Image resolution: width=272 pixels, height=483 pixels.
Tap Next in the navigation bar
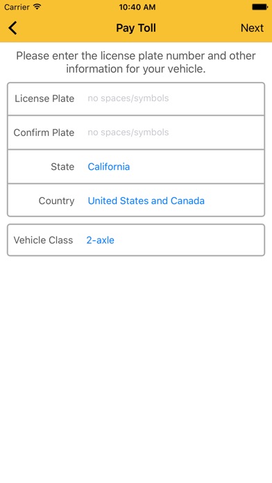[x=252, y=28]
